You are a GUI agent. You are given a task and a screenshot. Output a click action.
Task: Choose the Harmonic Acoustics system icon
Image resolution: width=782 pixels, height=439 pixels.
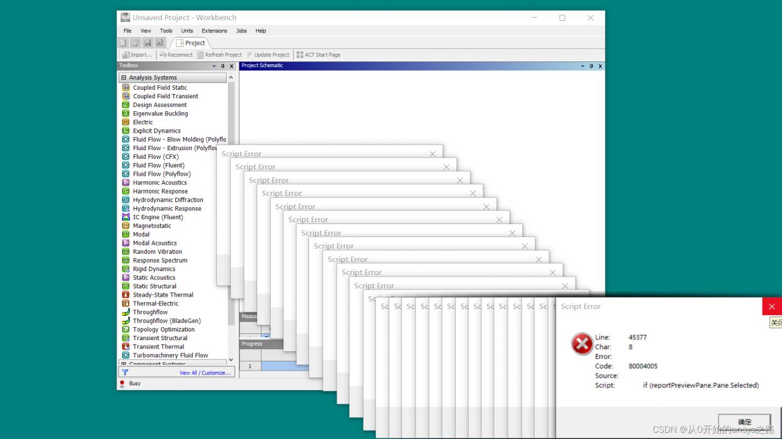pyautogui.click(x=126, y=182)
